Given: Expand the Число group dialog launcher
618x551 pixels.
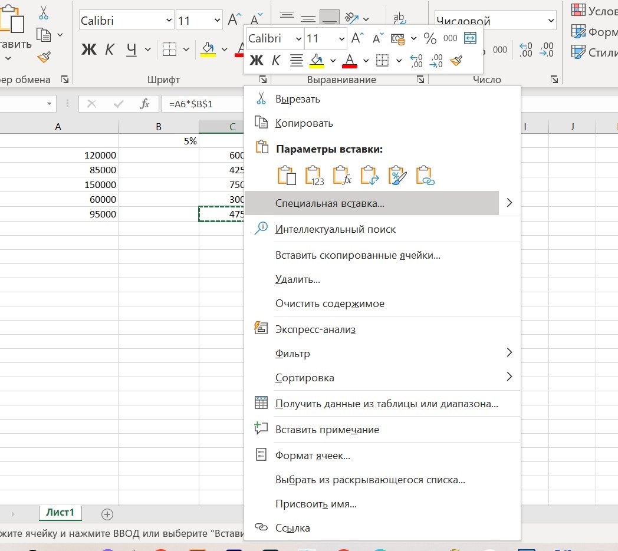Looking at the screenshot, I should (554, 80).
